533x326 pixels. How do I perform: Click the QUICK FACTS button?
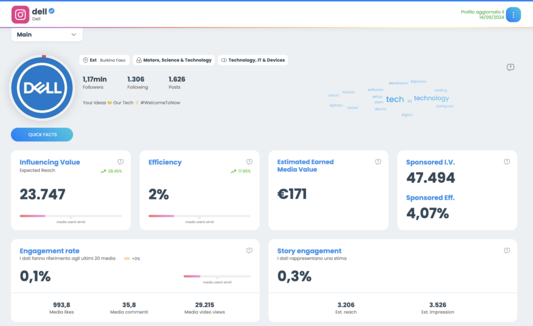point(42,135)
